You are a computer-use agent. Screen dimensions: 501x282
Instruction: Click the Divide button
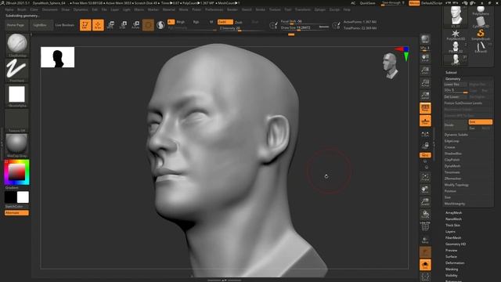pyautogui.click(x=456, y=125)
